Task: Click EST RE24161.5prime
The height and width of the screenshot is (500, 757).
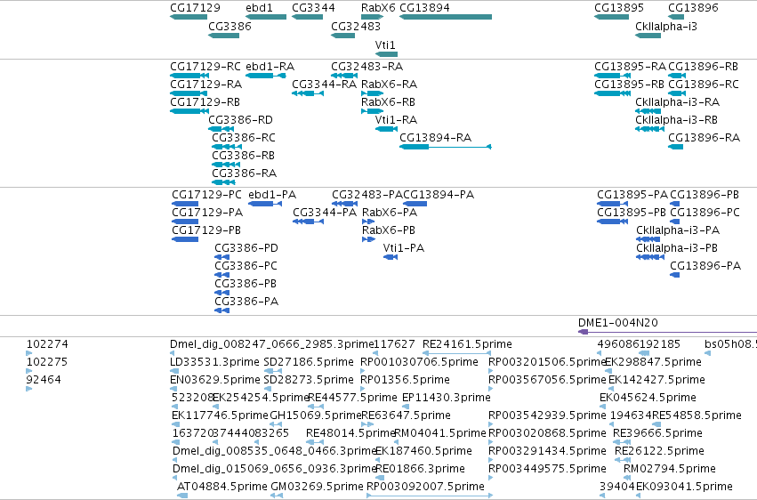Action: (456, 353)
